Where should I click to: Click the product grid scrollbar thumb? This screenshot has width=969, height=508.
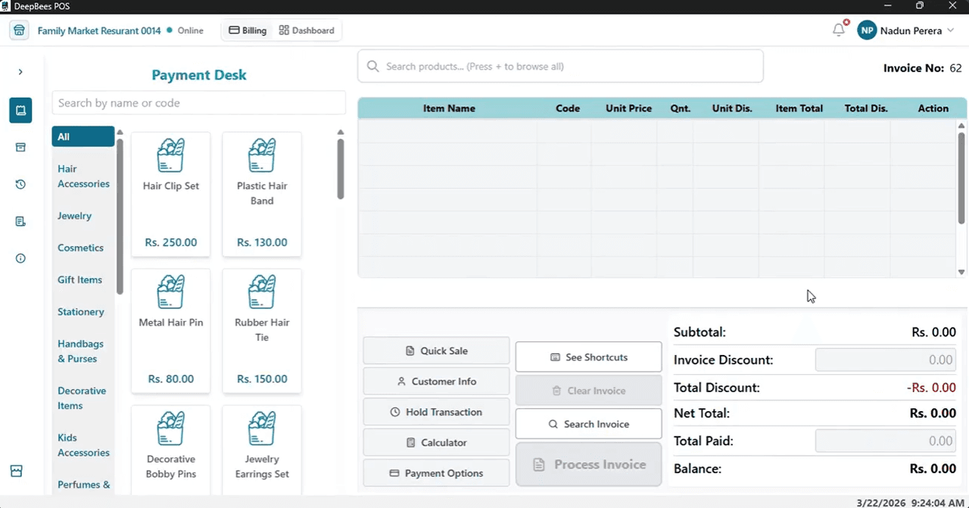point(341,169)
